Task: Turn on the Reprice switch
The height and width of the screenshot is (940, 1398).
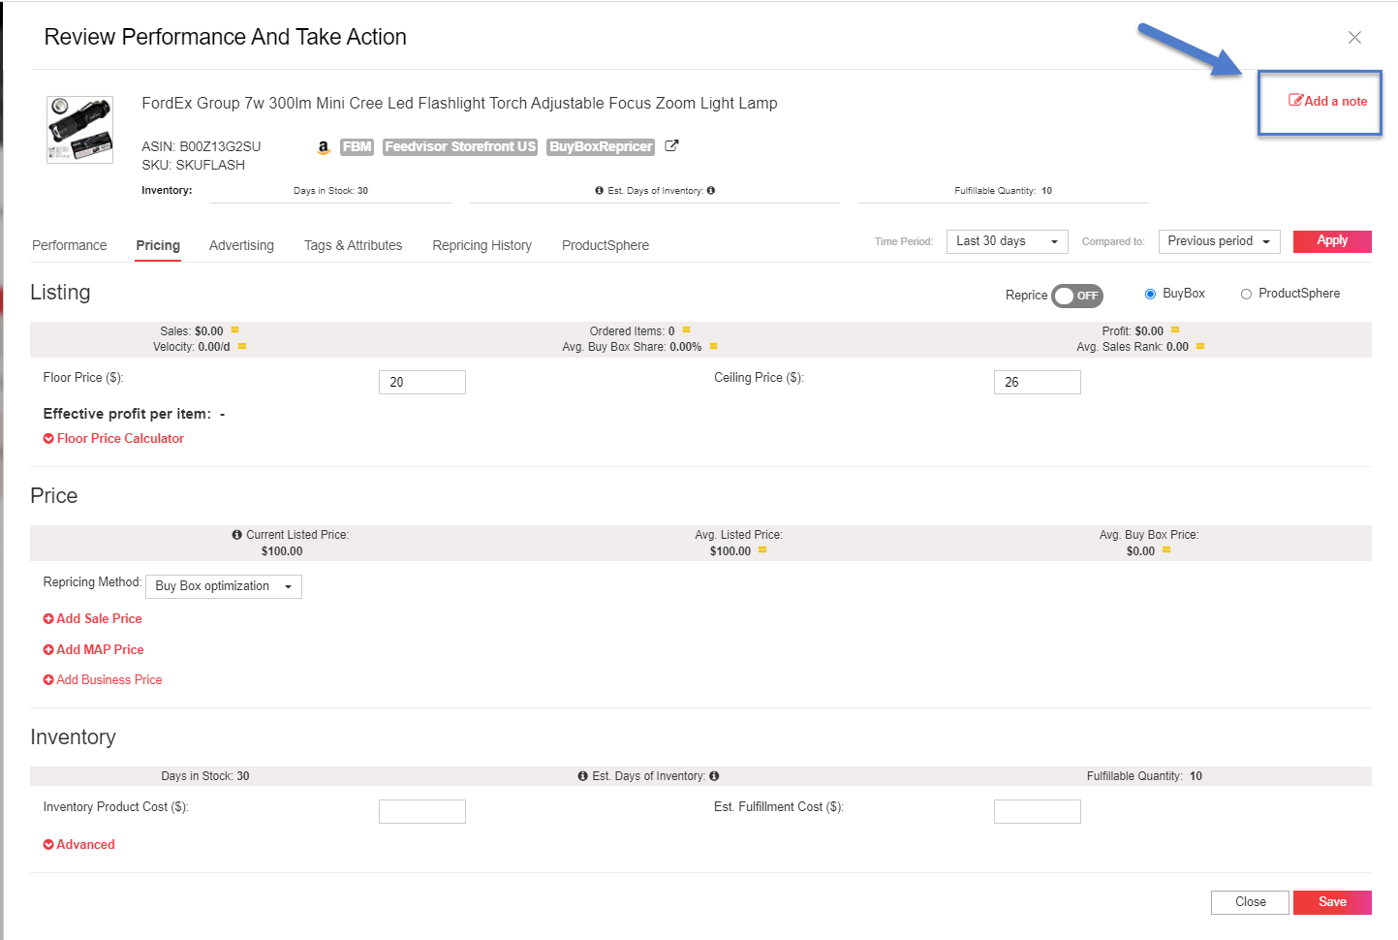Action: pyautogui.click(x=1076, y=295)
